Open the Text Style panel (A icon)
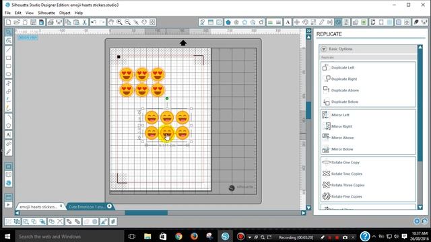This screenshot has height=242, width=431. point(288,22)
